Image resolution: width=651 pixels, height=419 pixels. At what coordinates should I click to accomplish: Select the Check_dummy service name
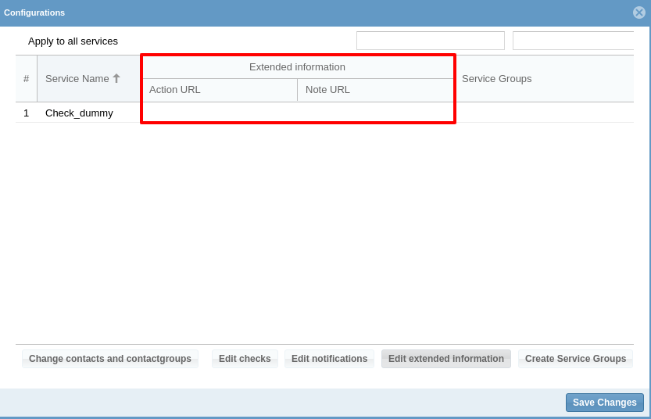(x=79, y=113)
